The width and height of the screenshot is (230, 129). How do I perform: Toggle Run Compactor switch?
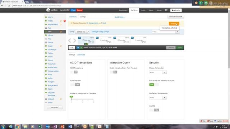(x=75, y=85)
